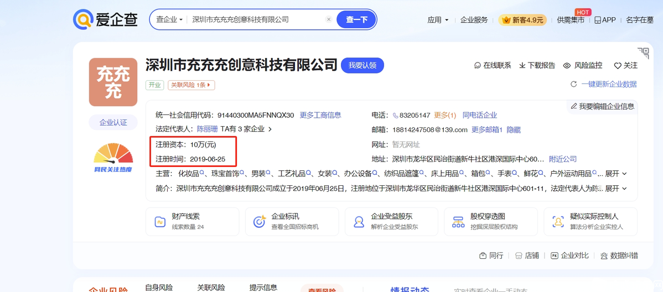Switch to the 自身风险 tab
The width and height of the screenshot is (663, 292).
(x=159, y=288)
